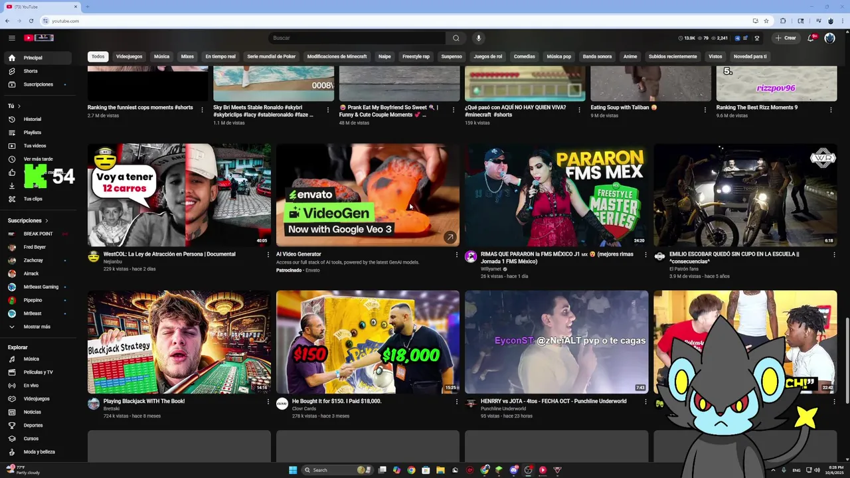850x478 pixels.
Task: Open Videojuegos under Explorar
Action: 37,398
